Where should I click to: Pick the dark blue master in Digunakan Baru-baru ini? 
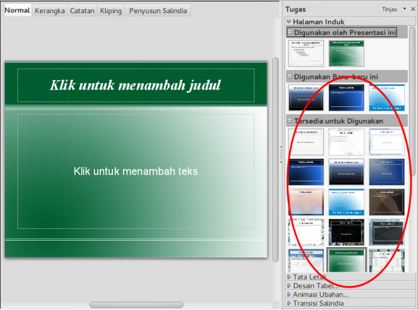(346, 97)
